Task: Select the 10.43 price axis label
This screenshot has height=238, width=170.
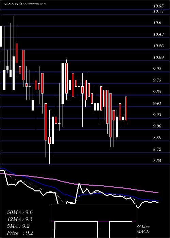Action: click(x=158, y=34)
